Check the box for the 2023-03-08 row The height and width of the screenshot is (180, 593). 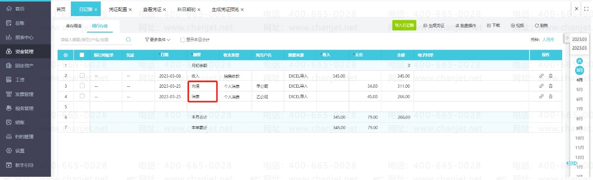pyautogui.click(x=82, y=75)
